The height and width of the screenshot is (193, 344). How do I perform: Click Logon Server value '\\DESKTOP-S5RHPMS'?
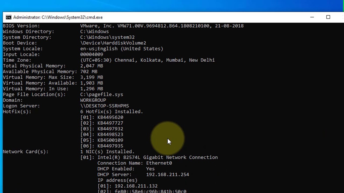[105, 106]
